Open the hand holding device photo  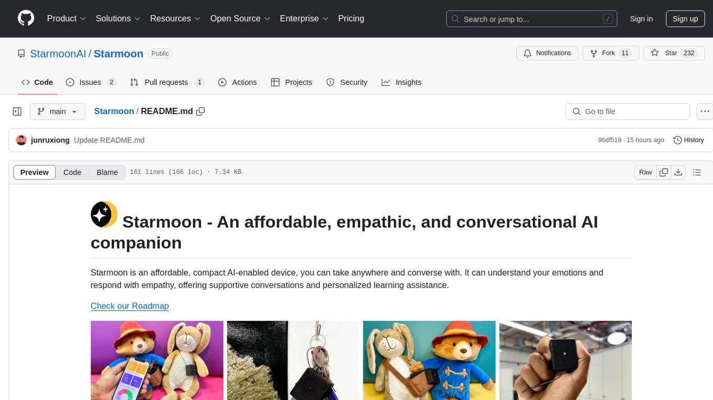(x=565, y=360)
